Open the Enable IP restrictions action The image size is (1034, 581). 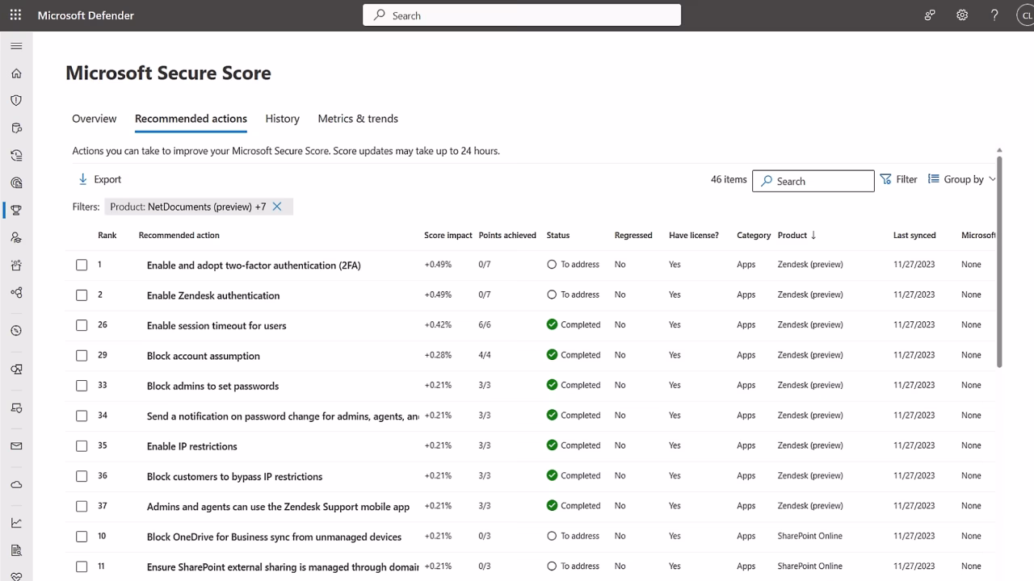click(192, 446)
